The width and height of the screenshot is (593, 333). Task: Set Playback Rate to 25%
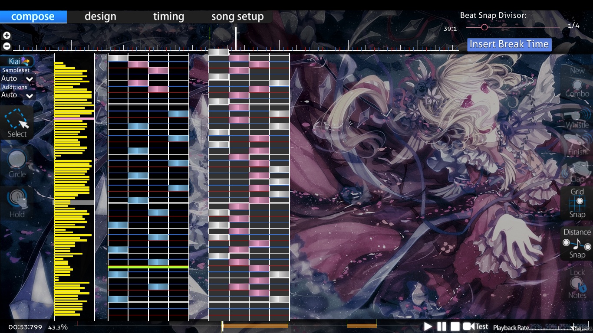point(536,326)
